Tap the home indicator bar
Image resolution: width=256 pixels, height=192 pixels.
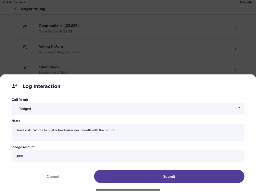[x=128, y=190]
